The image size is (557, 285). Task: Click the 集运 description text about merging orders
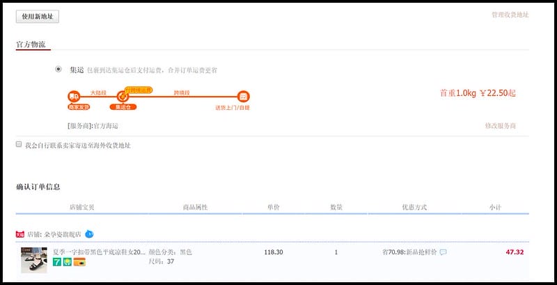coord(152,70)
